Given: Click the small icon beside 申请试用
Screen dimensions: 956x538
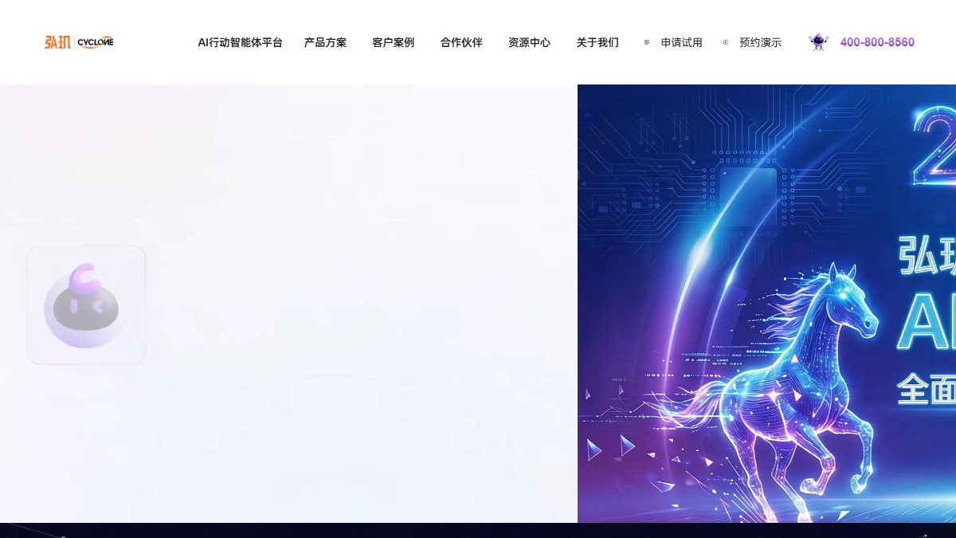Looking at the screenshot, I should [x=647, y=42].
